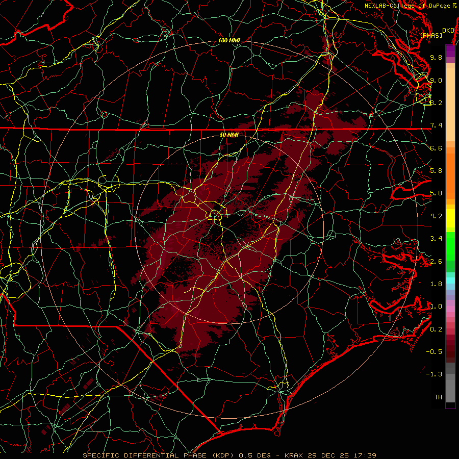This screenshot has width=459, height=459.
Task: Click the 6.6 scale value
Action: (436, 148)
